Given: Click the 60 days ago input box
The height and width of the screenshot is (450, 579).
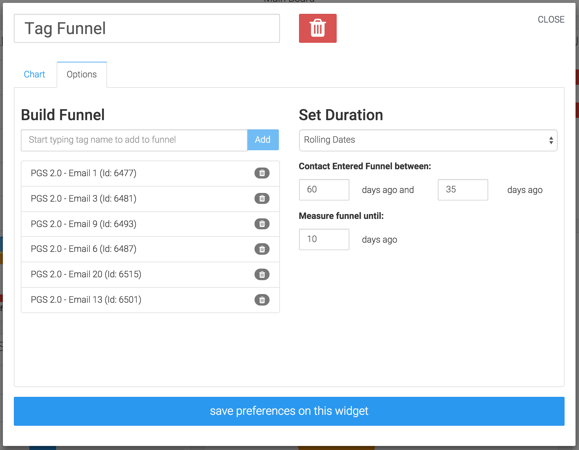Looking at the screenshot, I should (x=324, y=189).
